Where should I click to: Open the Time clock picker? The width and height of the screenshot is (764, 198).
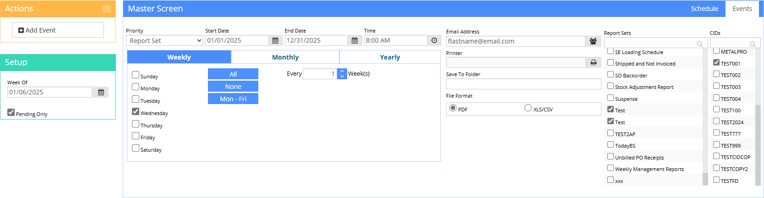pyautogui.click(x=434, y=40)
